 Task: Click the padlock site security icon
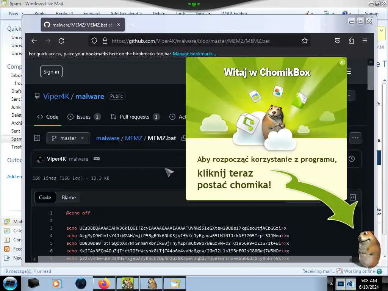(105, 41)
